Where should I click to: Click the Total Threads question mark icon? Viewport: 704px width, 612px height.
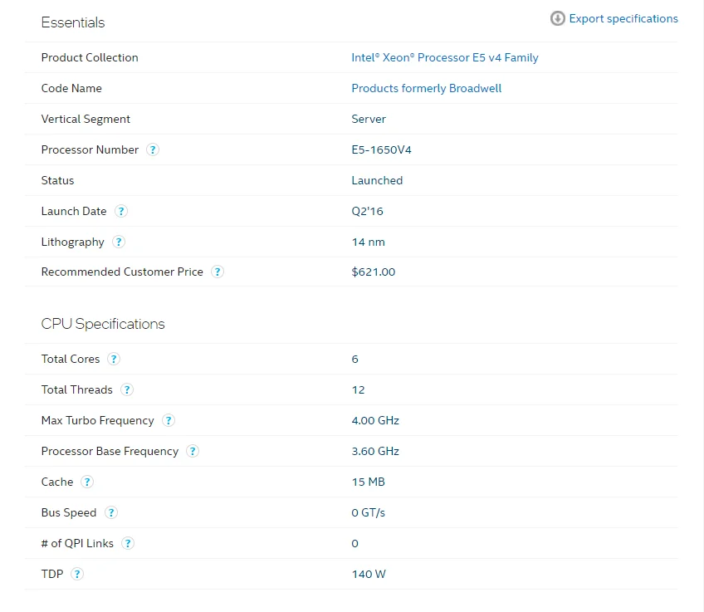127,390
